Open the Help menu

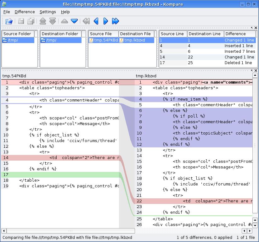click(65, 12)
